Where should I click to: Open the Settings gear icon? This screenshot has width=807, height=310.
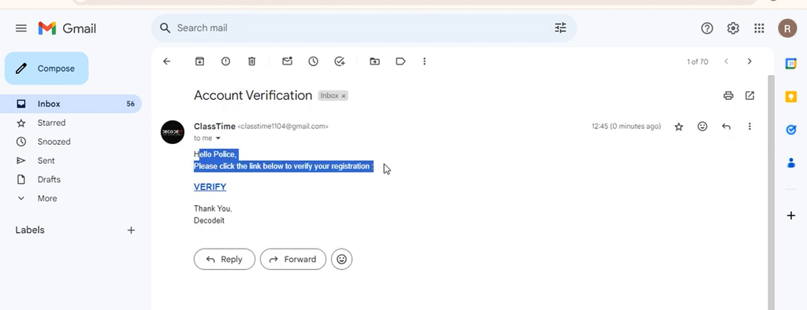coord(733,28)
